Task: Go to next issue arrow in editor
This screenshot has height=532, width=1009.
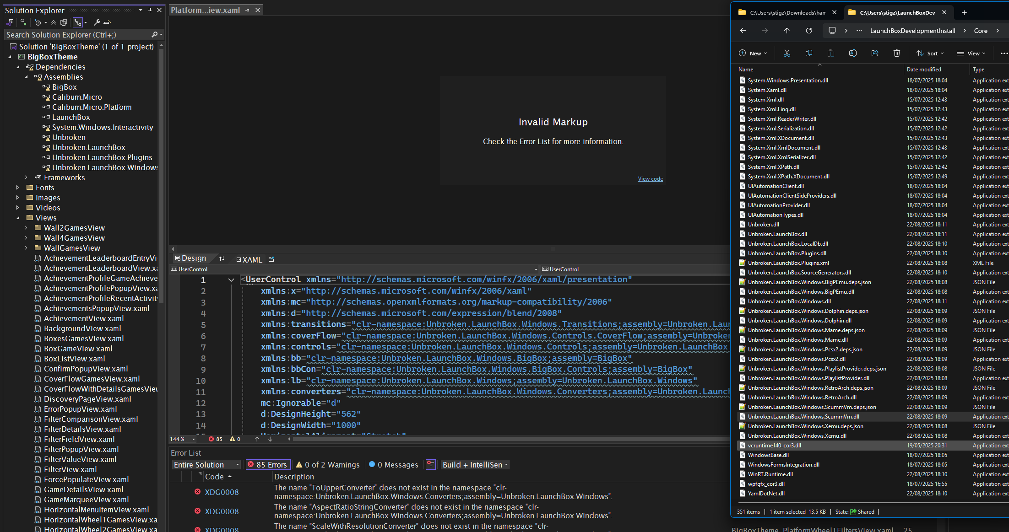Action: pos(270,439)
